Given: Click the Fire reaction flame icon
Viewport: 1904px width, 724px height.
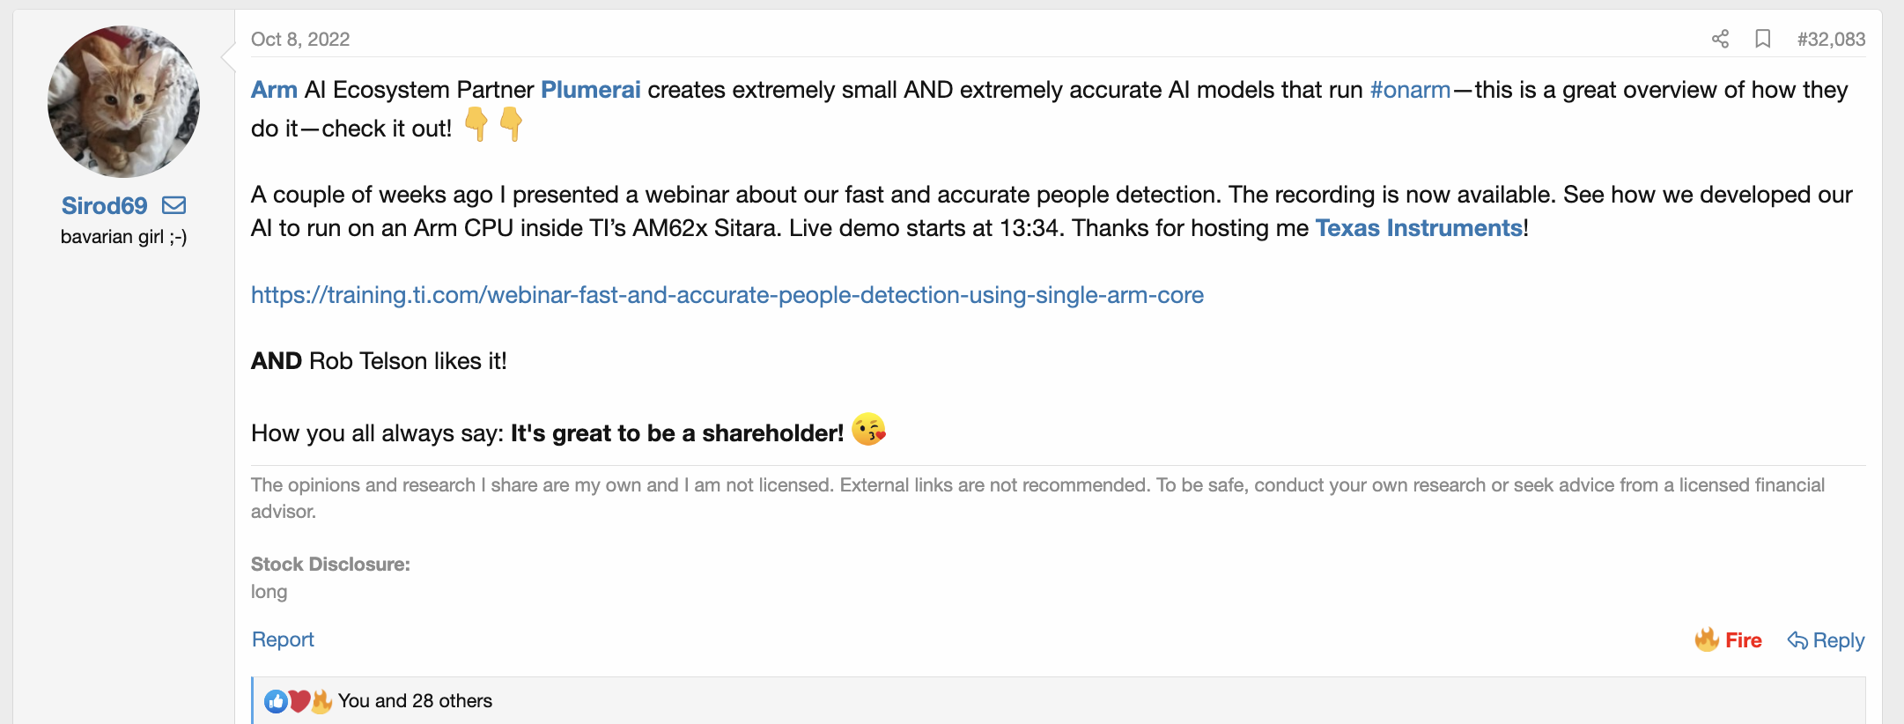Looking at the screenshot, I should [1707, 639].
